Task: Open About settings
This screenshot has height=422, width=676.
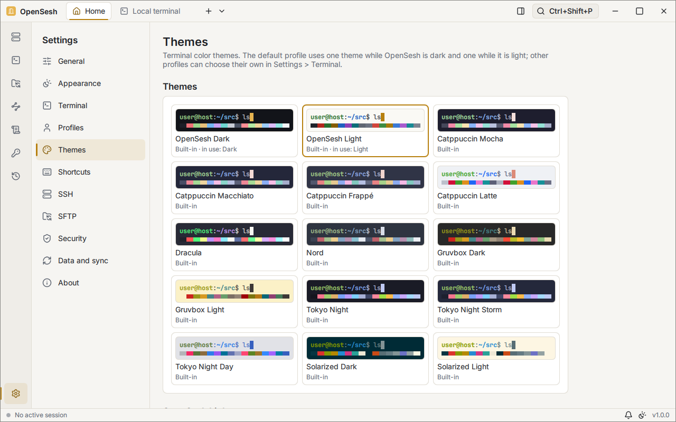Action: coord(90,283)
